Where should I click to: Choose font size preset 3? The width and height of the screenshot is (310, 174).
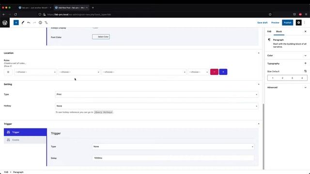(292, 78)
